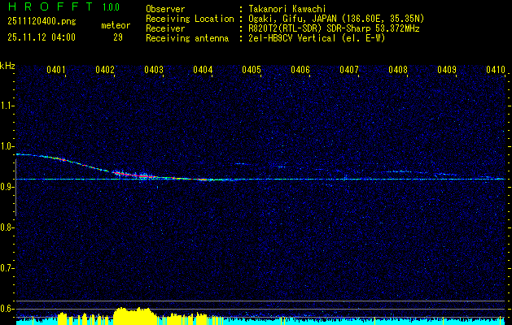Click the version number 1.0.0
This screenshot has height=325, width=512.
tap(113, 6)
